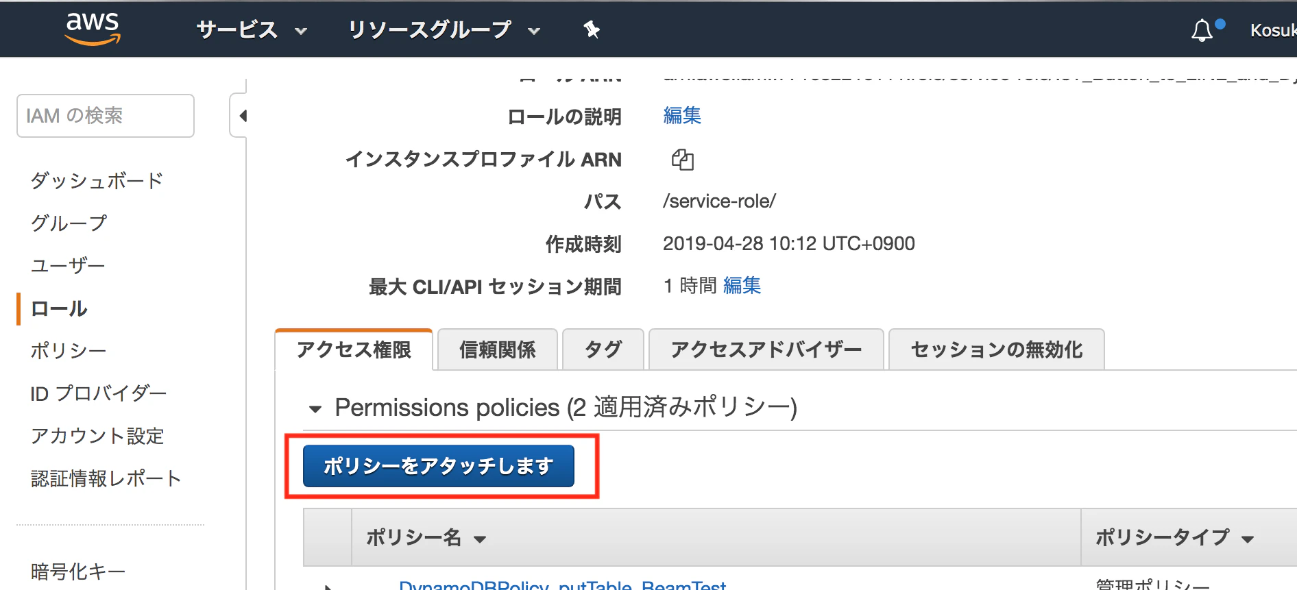
Task: Edit the role description
Action: 682,115
